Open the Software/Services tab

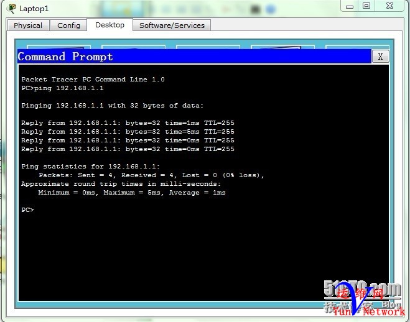click(x=172, y=25)
